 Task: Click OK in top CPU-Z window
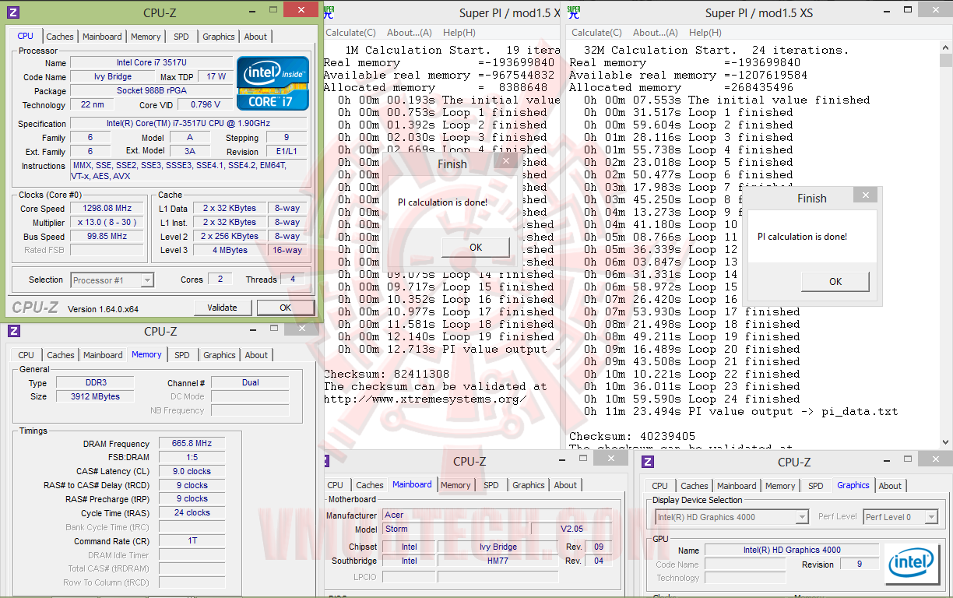coord(286,308)
